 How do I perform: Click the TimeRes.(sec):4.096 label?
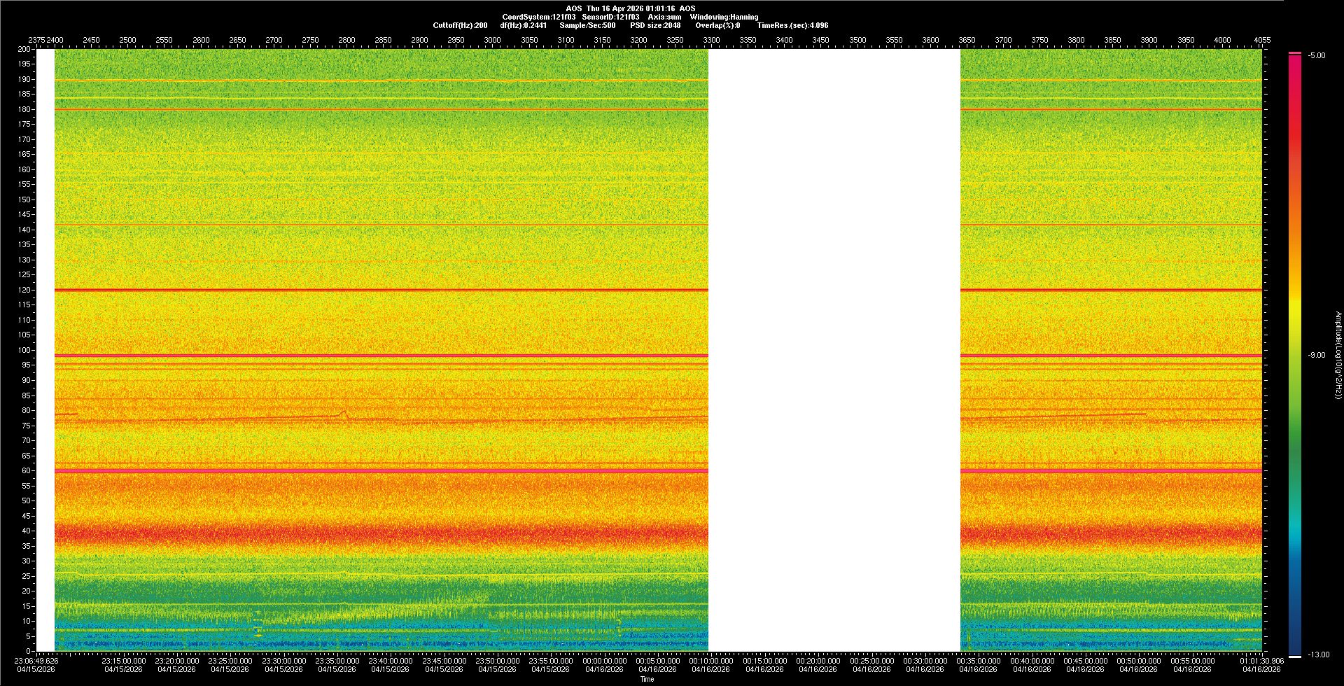pos(792,25)
